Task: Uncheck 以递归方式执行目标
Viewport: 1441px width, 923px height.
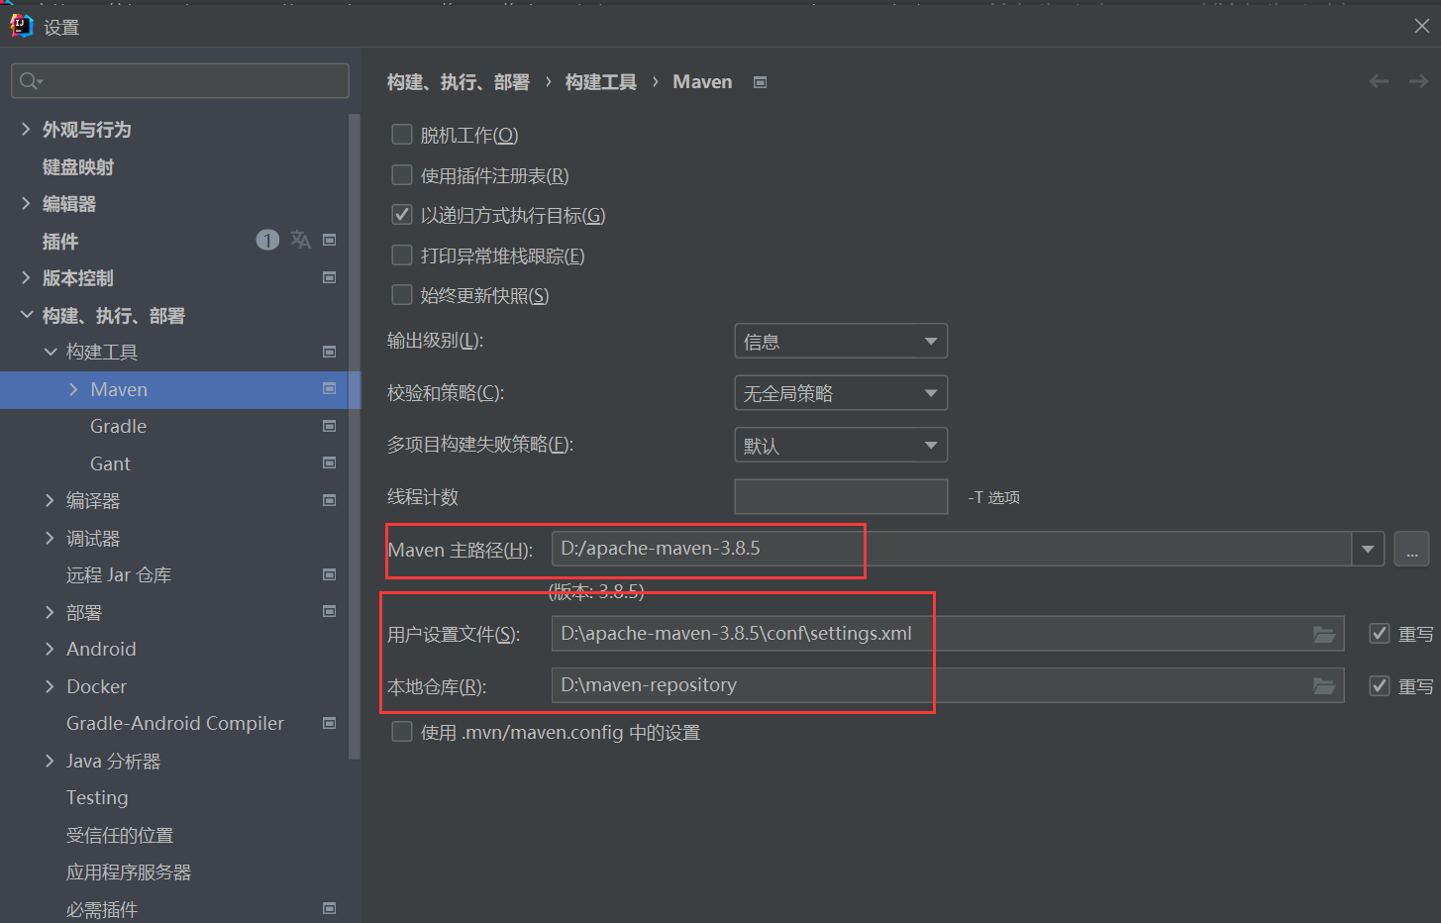Action: coord(401,215)
